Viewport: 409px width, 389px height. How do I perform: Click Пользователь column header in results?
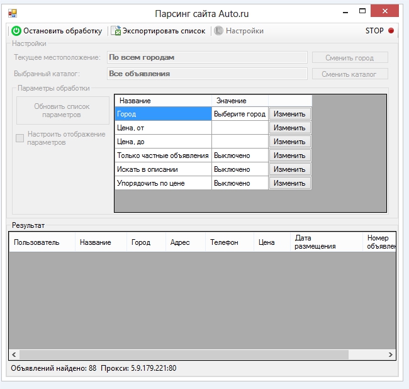42,242
